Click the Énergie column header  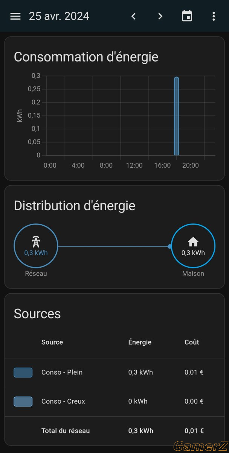click(140, 342)
